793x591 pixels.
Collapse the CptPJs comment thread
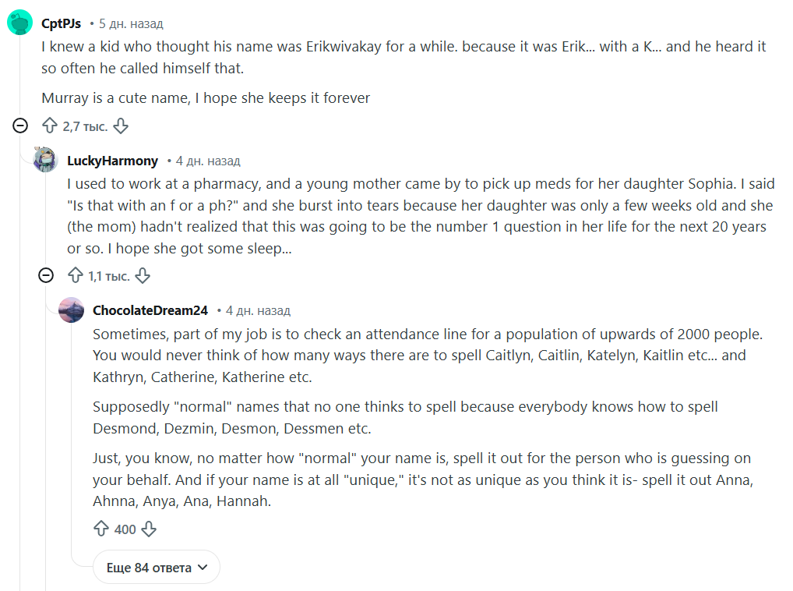20,126
